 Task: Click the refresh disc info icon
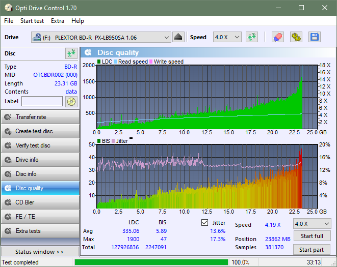(x=71, y=53)
